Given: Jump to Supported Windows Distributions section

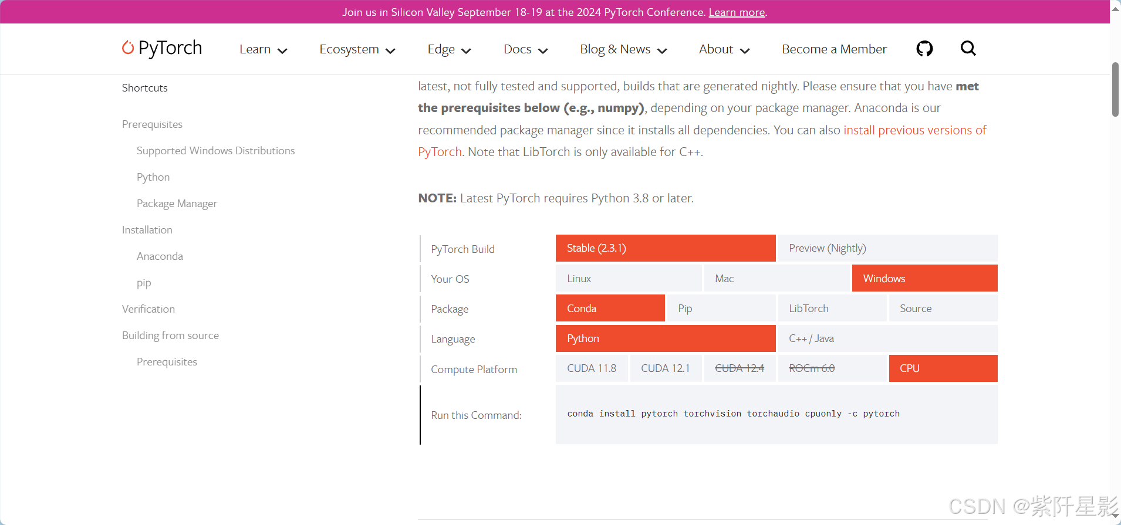Looking at the screenshot, I should click(215, 151).
